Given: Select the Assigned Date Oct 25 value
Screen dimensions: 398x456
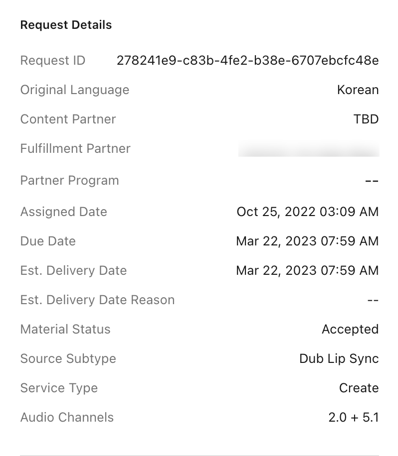Looking at the screenshot, I should (x=308, y=212).
